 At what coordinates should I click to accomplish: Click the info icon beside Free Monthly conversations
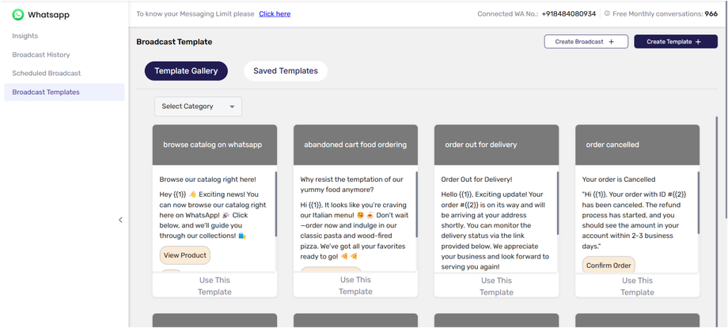(x=607, y=13)
